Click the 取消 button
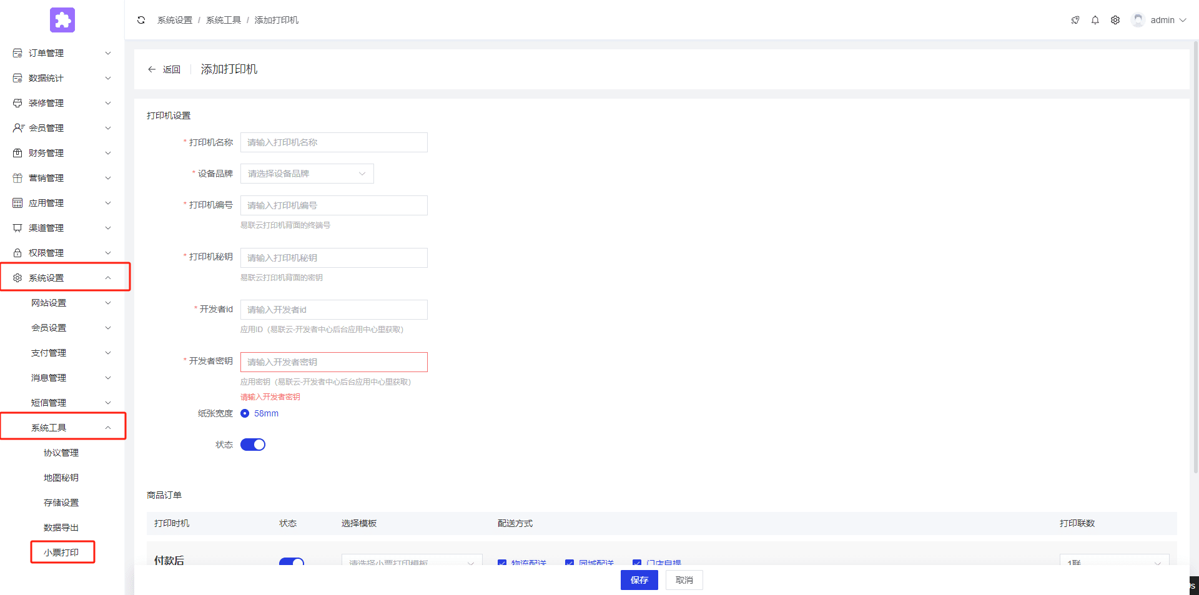The height and width of the screenshot is (595, 1199). (684, 580)
